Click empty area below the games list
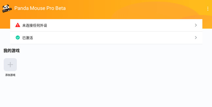Screen dimensions: 212x107 coord(106,93)
